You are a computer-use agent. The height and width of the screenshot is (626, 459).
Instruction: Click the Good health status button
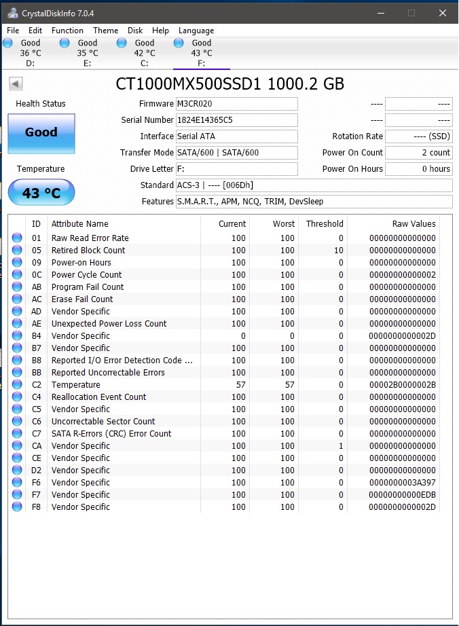pos(41,133)
